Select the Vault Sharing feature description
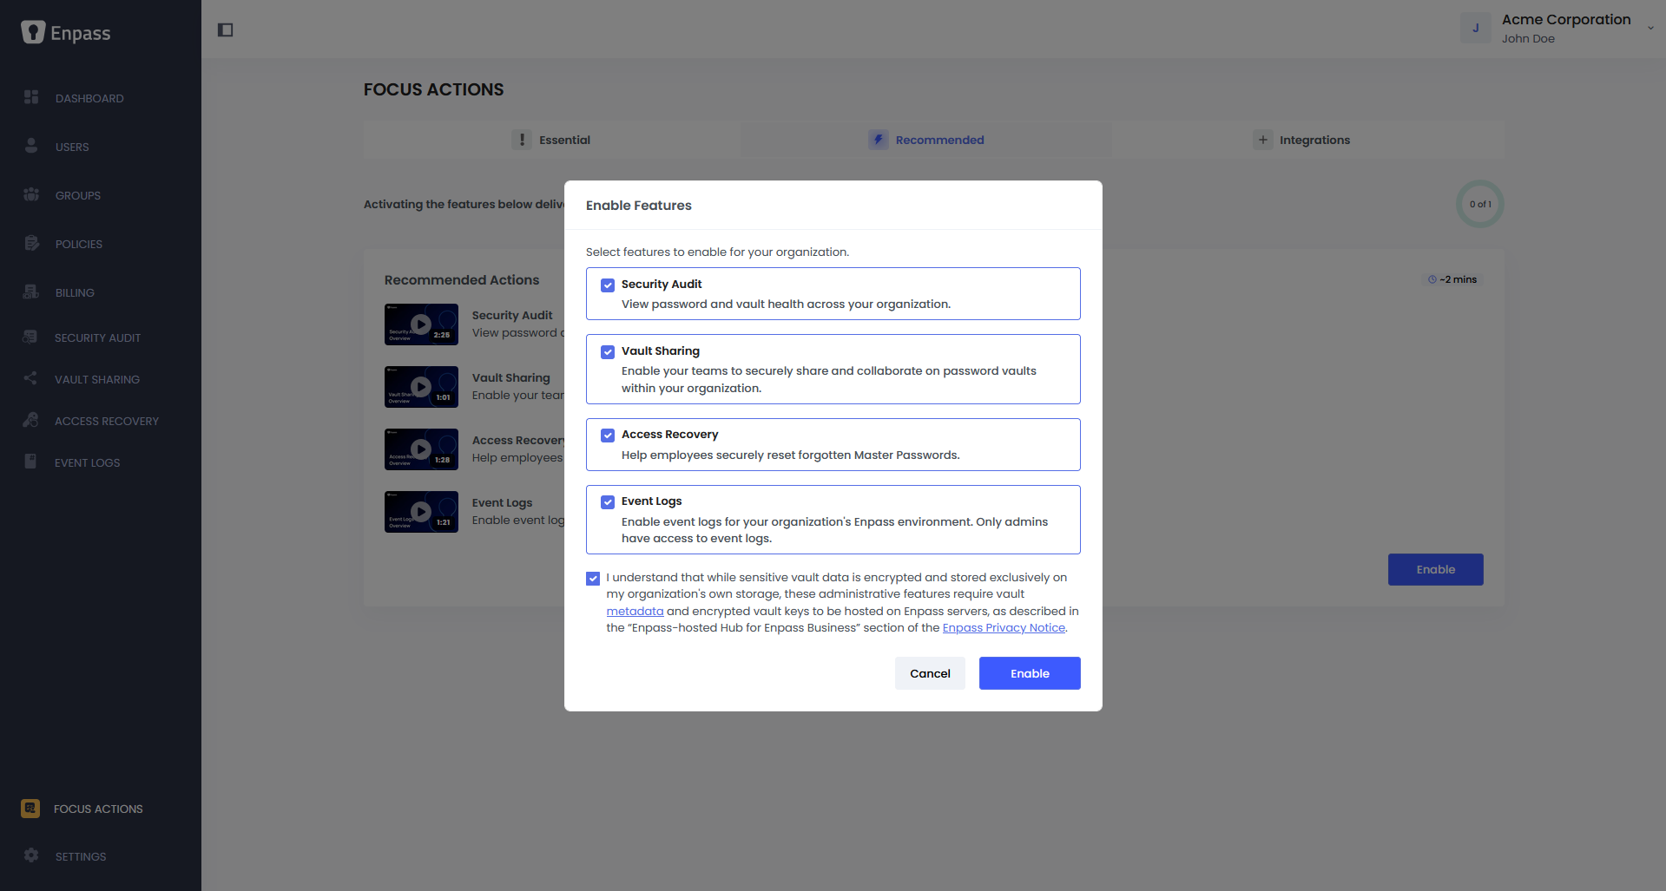The width and height of the screenshot is (1666, 891). [829, 379]
